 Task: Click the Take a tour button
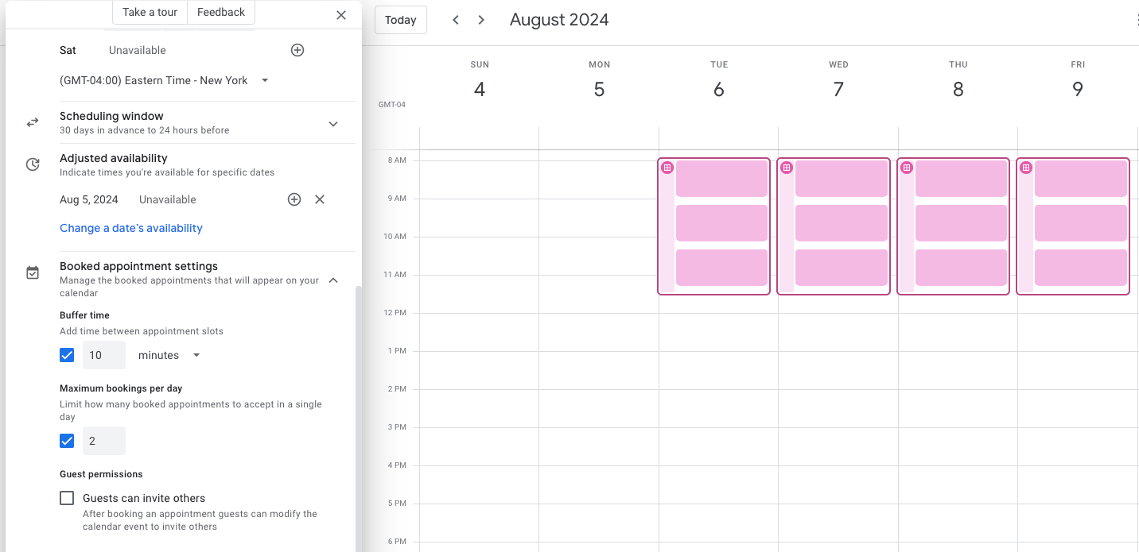click(150, 12)
